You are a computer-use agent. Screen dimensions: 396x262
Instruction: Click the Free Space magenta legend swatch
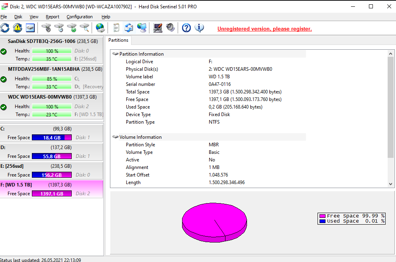coord(322,216)
